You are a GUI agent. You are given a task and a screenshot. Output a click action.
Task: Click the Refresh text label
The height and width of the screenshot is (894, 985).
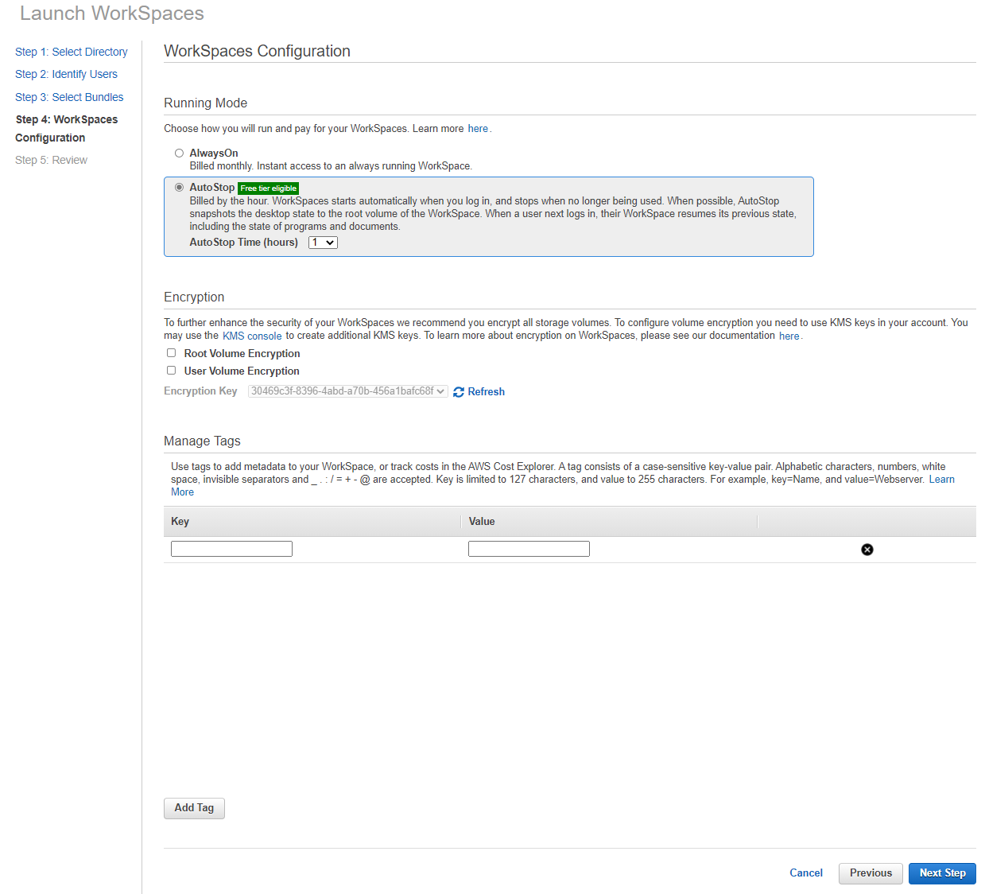point(487,392)
